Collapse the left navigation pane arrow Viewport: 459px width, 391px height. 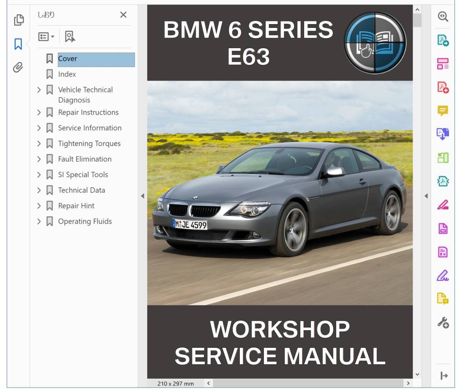(142, 196)
